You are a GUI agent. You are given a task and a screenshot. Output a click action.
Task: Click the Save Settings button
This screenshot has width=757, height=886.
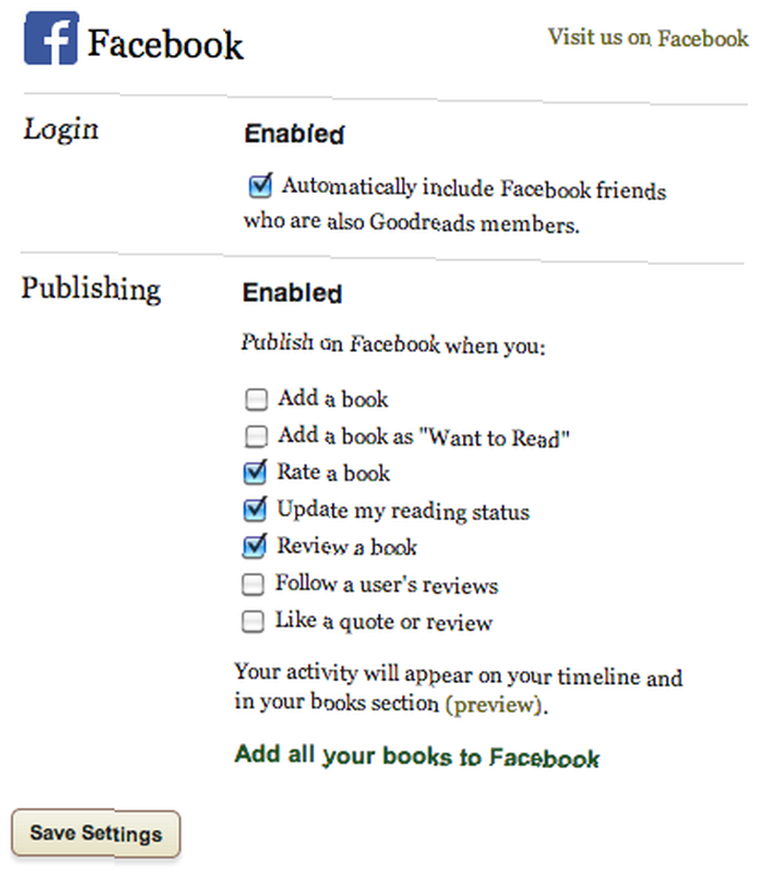[x=96, y=834]
